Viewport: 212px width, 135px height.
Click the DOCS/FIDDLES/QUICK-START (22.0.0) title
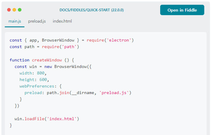coord(92,10)
